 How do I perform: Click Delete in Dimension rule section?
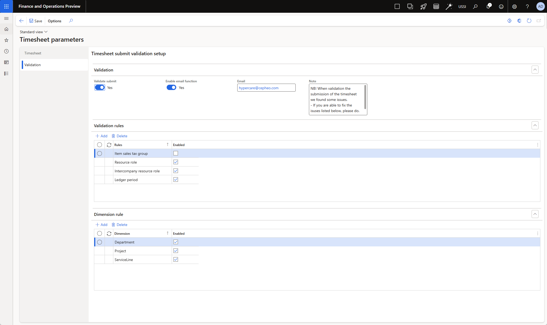(119, 225)
